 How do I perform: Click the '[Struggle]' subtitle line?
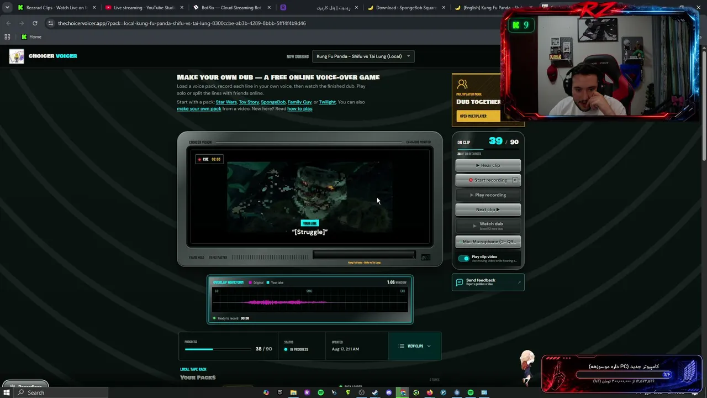[x=310, y=232]
